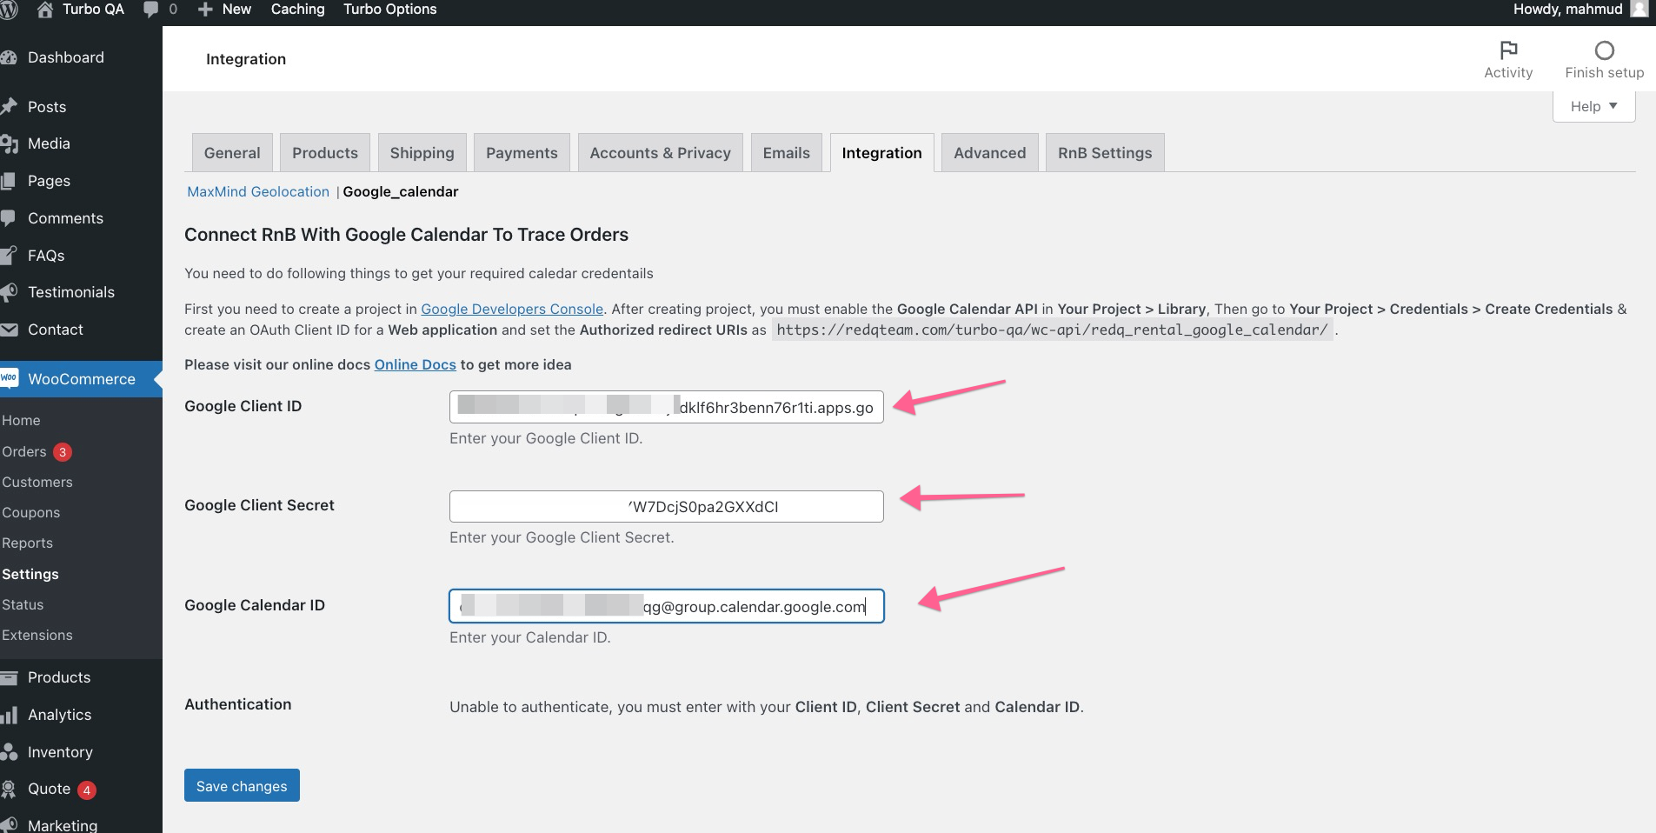Viewport: 1656px width, 833px height.
Task: Open WooCommerce Settings submenu item
Action: (x=30, y=574)
